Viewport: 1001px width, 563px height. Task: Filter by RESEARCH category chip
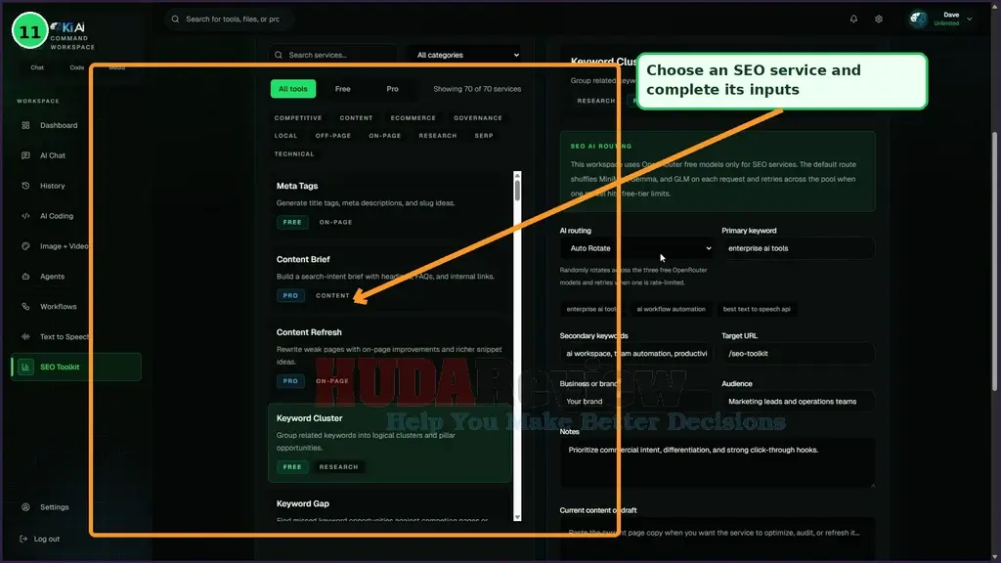point(438,135)
